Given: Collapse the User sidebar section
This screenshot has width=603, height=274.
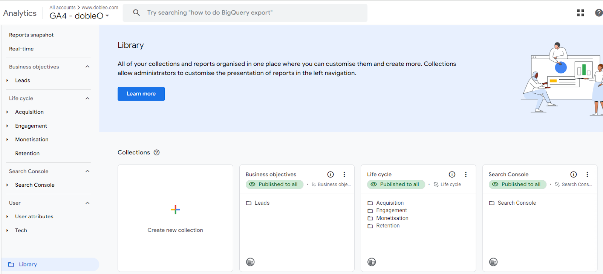Looking at the screenshot, I should pyautogui.click(x=87, y=203).
